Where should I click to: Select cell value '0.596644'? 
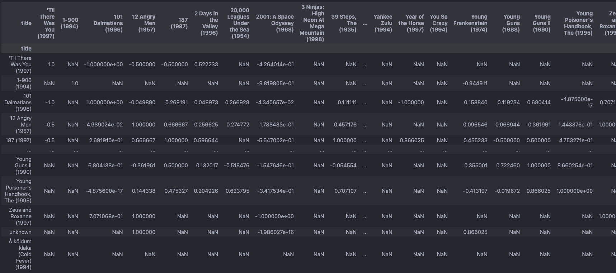(206, 140)
